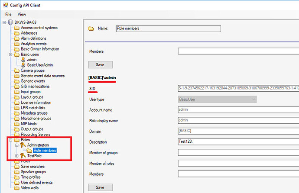The height and width of the screenshot is (193, 299).
Task: Click the Camera groups folder icon
Action: 17,71
